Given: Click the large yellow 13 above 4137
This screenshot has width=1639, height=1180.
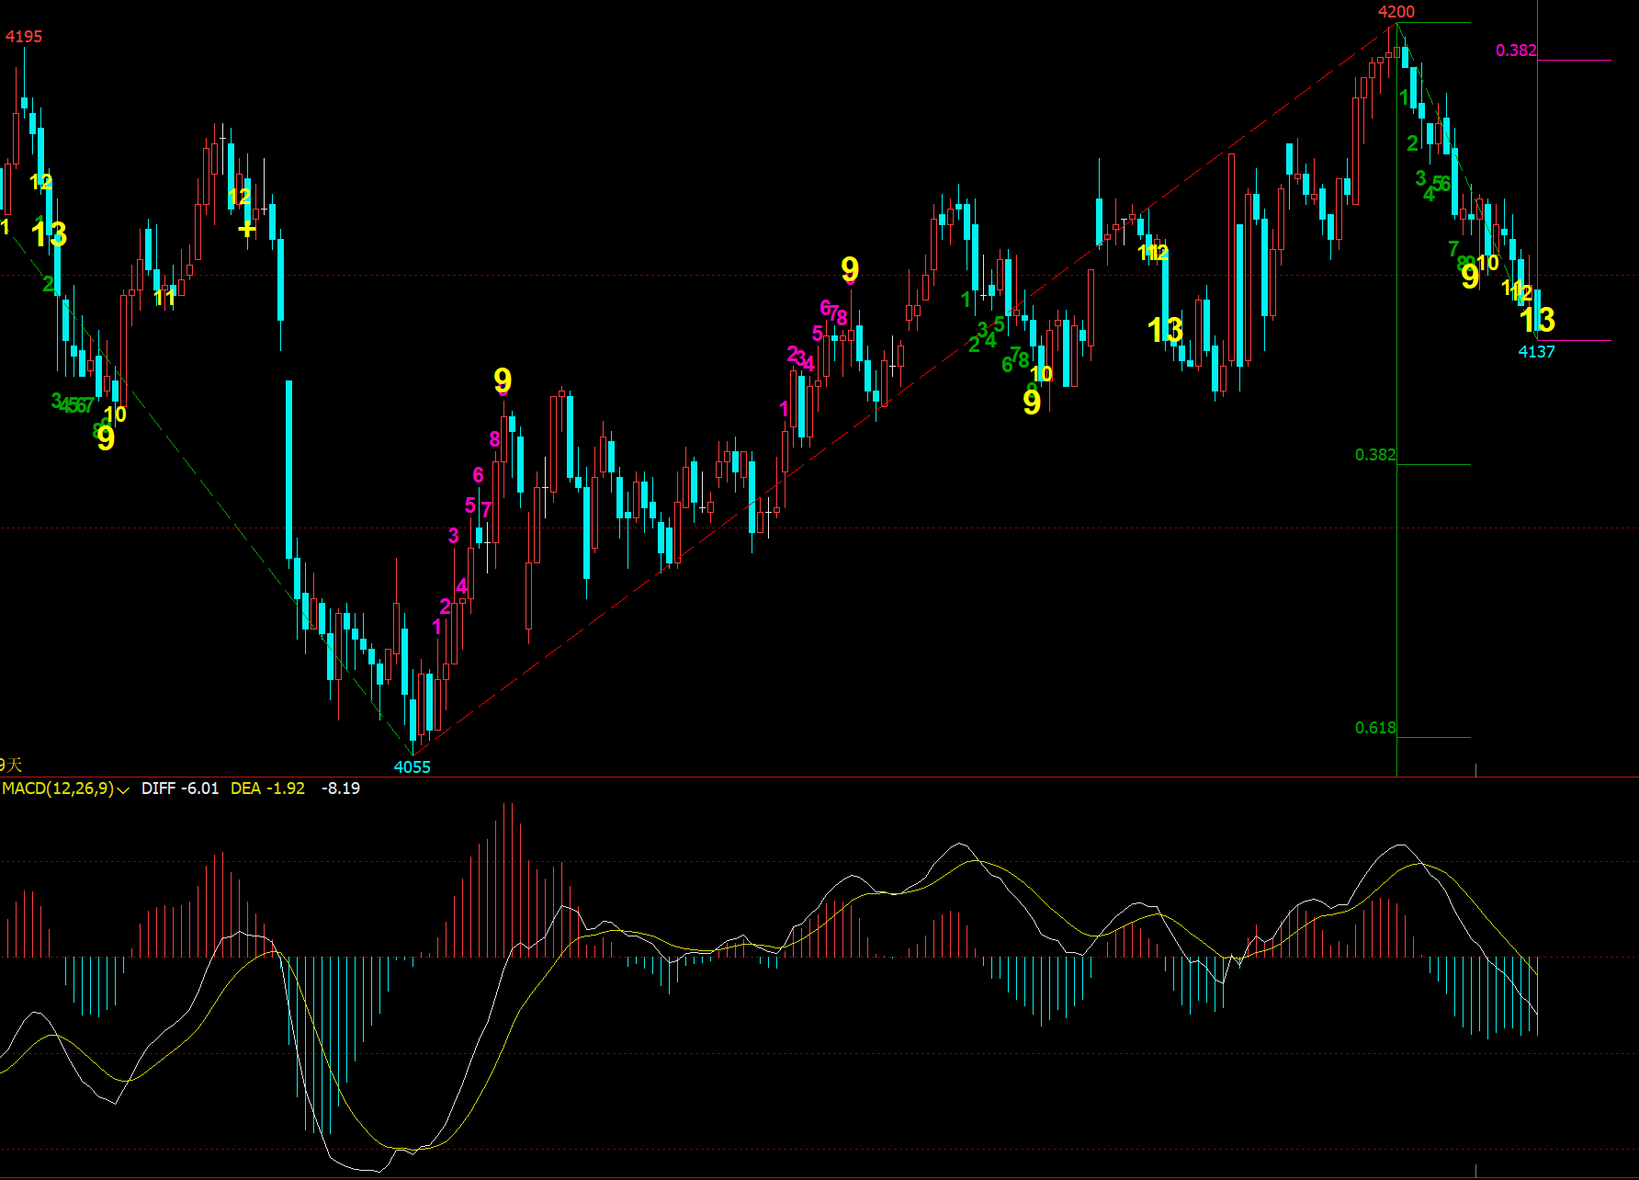Looking at the screenshot, I should click(1537, 320).
